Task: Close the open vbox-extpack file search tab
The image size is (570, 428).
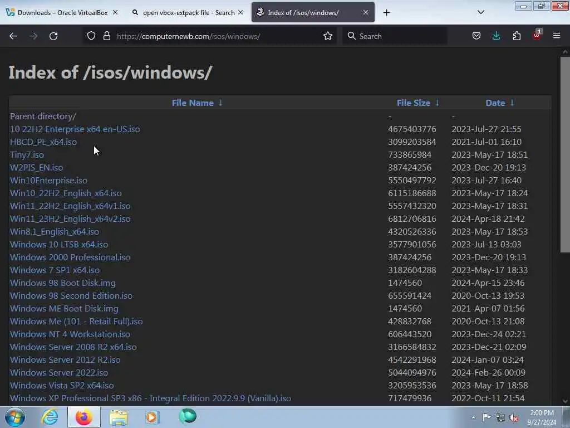Action: [240, 12]
